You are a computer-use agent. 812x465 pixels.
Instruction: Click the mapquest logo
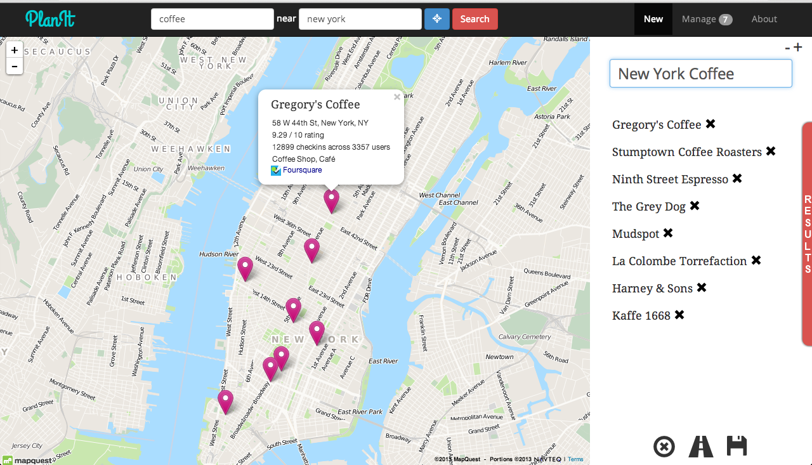click(27, 460)
